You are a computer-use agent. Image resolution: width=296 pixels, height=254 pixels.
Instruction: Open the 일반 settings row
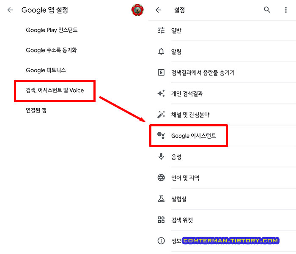click(222, 30)
